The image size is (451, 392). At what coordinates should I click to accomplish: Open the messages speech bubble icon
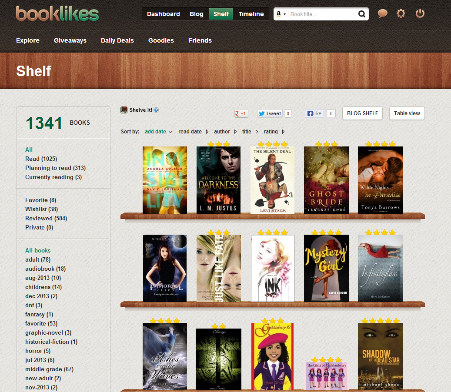382,13
